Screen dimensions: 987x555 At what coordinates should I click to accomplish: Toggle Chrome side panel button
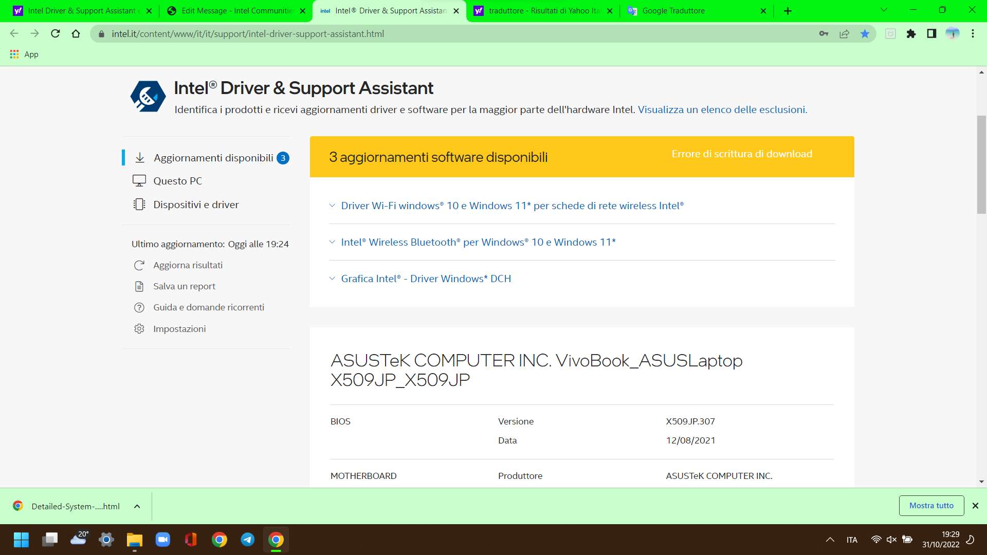click(x=931, y=34)
